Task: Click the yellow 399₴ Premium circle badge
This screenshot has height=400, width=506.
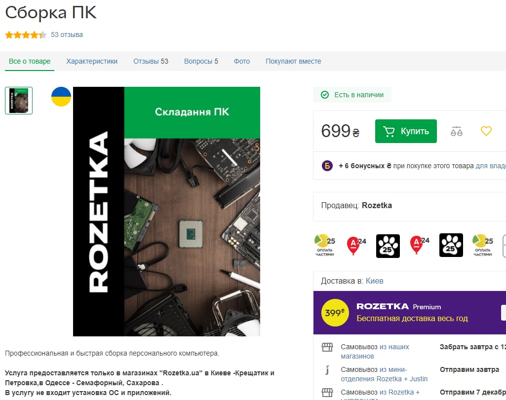Action: coord(335,313)
